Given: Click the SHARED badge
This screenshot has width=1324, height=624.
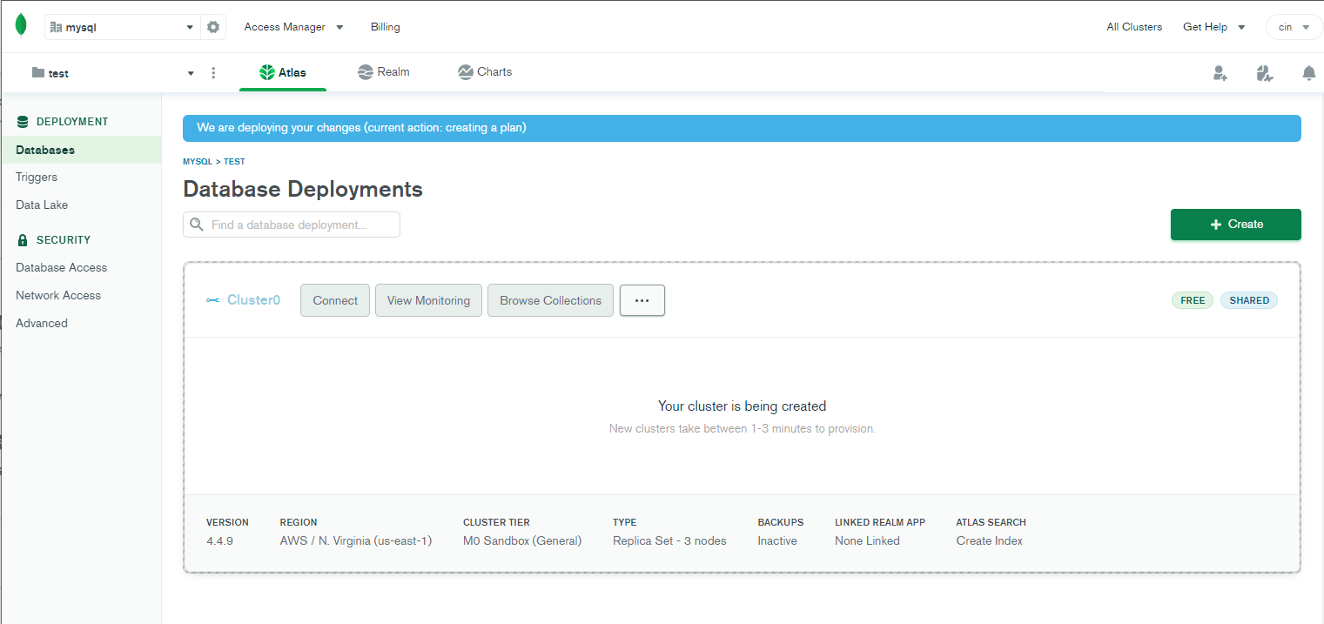Looking at the screenshot, I should click(x=1249, y=300).
